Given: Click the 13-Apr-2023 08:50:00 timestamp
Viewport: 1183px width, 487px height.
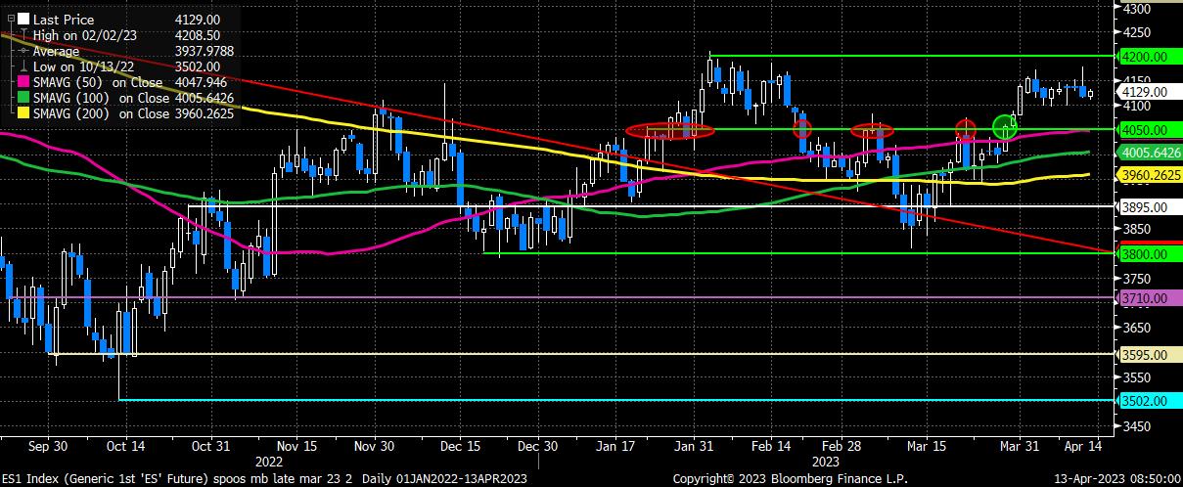Looking at the screenshot, I should (1116, 478).
